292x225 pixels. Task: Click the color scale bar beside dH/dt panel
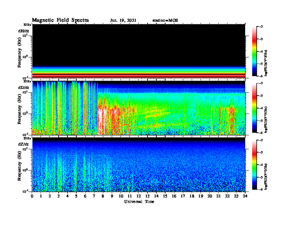pyautogui.click(x=254, y=51)
